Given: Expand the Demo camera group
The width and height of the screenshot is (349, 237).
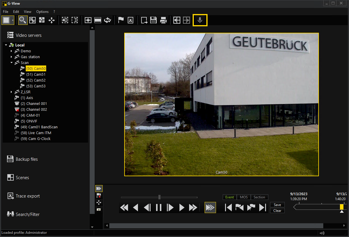Looking at the screenshot, I should click(x=11, y=51).
